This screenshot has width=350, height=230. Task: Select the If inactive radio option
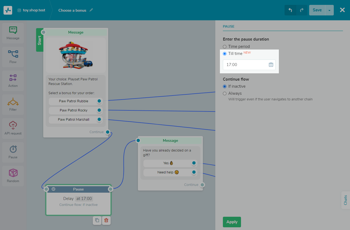[224, 86]
